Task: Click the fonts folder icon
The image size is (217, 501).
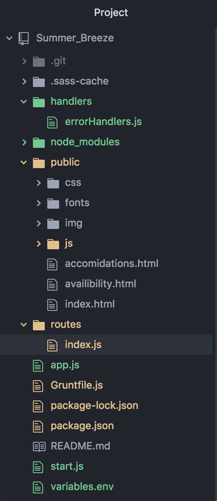Action: point(53,203)
